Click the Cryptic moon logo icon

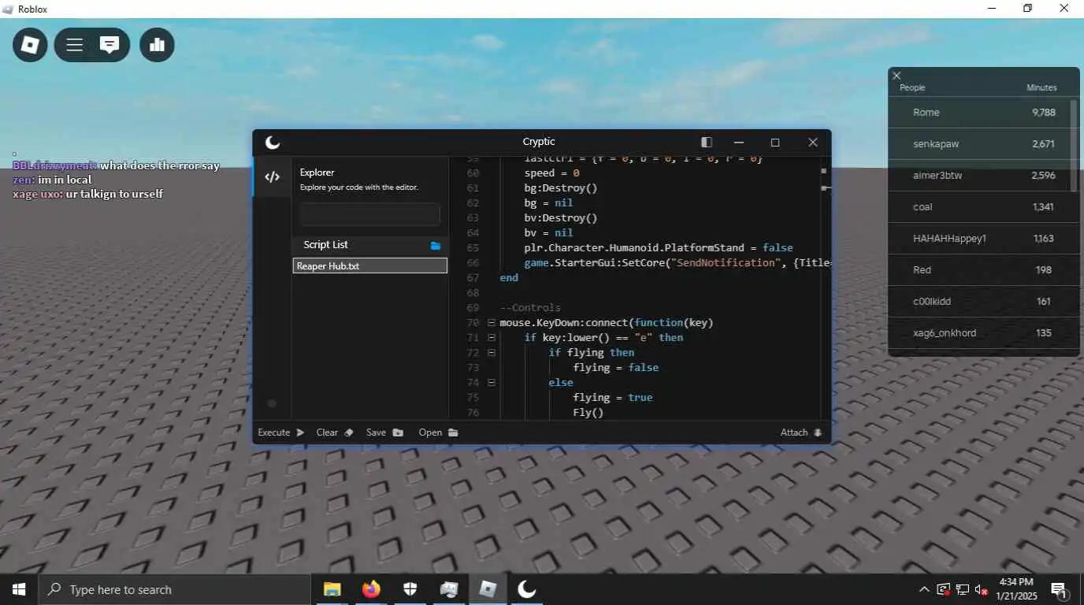273,143
